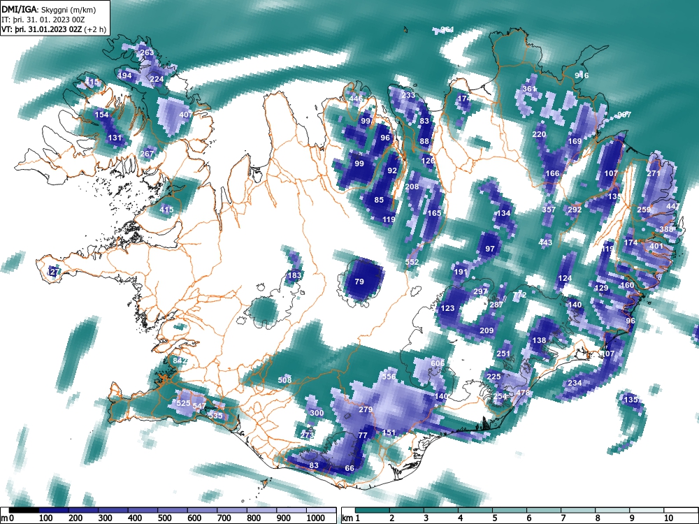Click visibility value 606 on the map
This screenshot has width=699, height=524.
point(438,363)
